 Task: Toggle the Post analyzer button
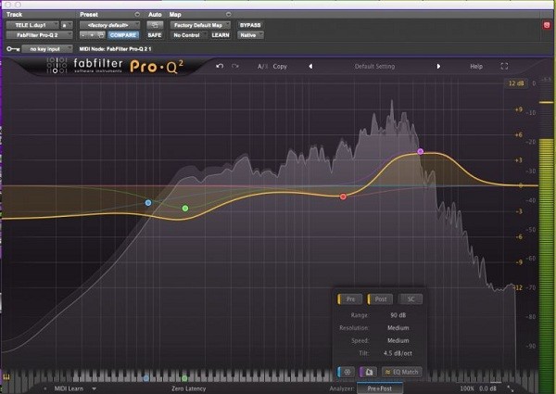380,299
